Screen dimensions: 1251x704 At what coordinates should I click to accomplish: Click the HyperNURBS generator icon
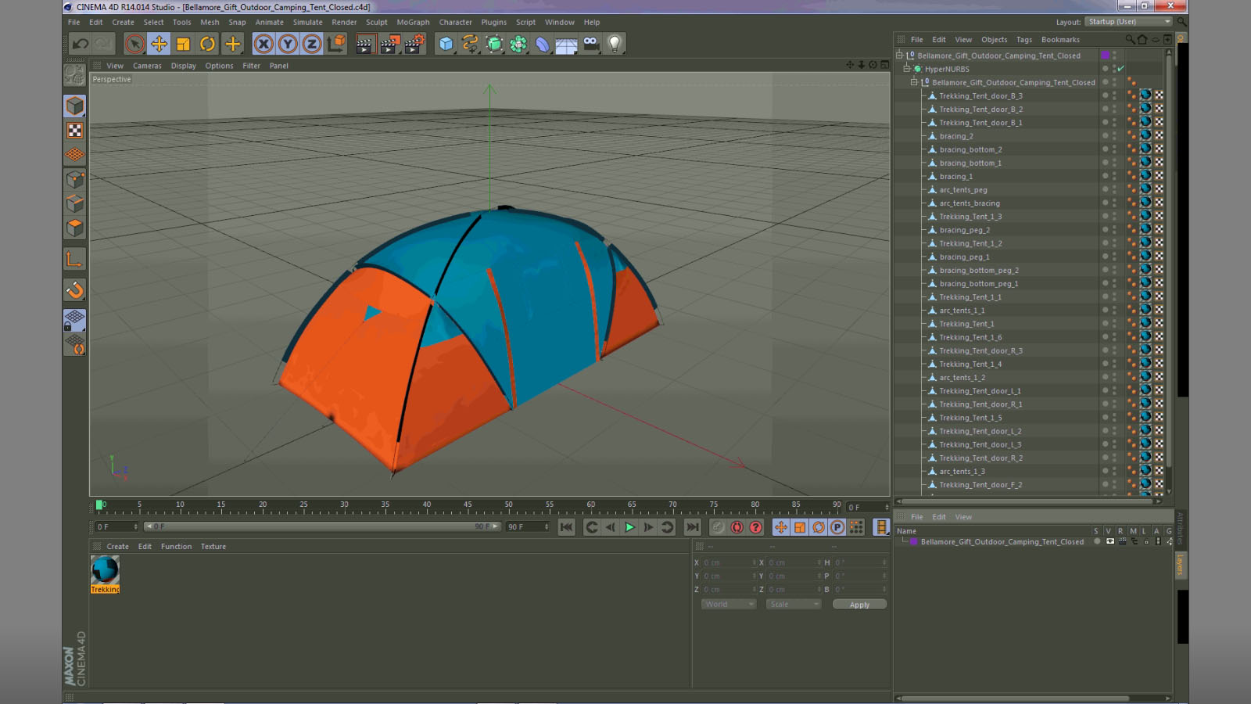coord(494,44)
